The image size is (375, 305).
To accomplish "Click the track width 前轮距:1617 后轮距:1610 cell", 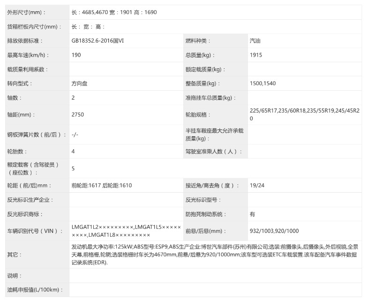I will (100, 185).
